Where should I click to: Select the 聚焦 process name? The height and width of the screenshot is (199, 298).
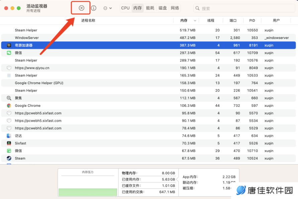(18, 98)
